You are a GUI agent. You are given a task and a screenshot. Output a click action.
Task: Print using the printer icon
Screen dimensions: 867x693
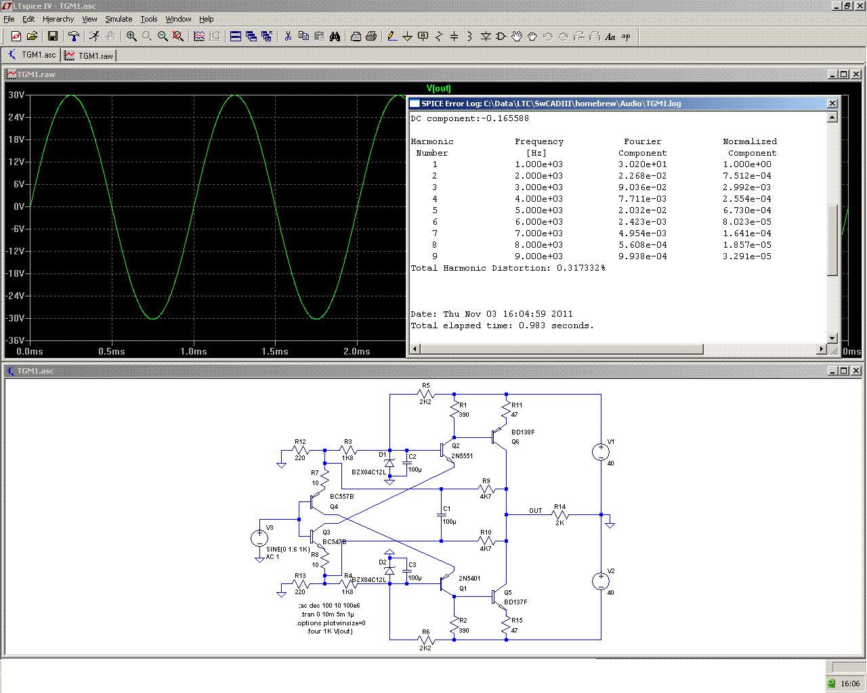[x=371, y=37]
